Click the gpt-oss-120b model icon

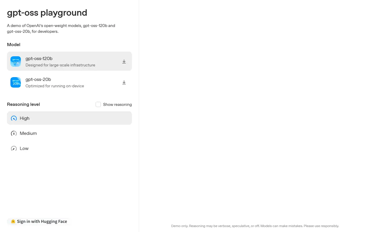[15, 61]
